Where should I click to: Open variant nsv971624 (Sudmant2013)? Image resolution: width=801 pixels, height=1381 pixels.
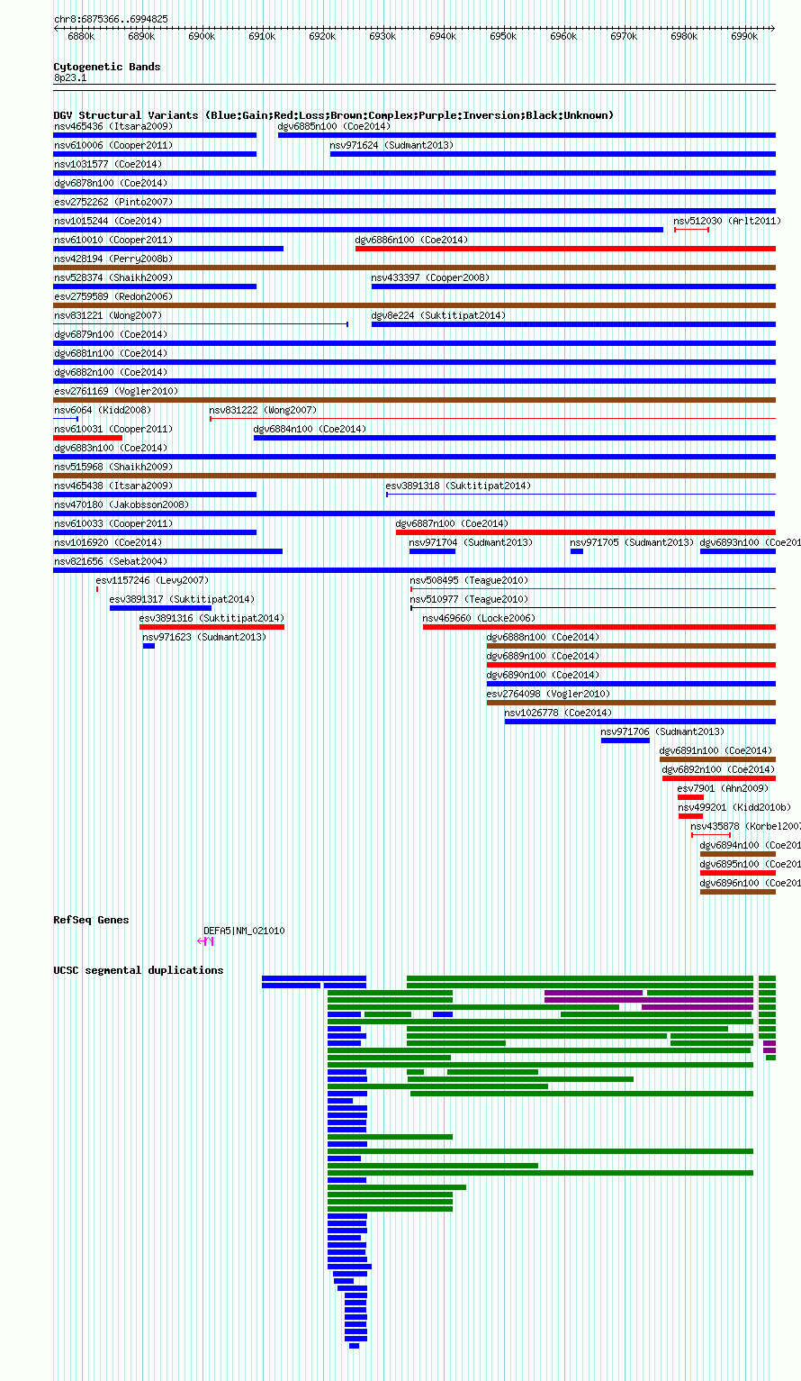point(392,145)
